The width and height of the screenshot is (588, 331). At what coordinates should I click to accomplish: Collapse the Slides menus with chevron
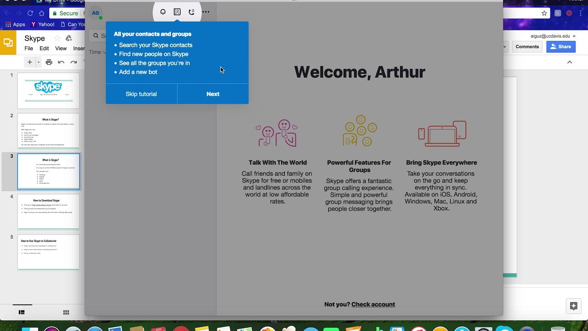click(x=570, y=62)
